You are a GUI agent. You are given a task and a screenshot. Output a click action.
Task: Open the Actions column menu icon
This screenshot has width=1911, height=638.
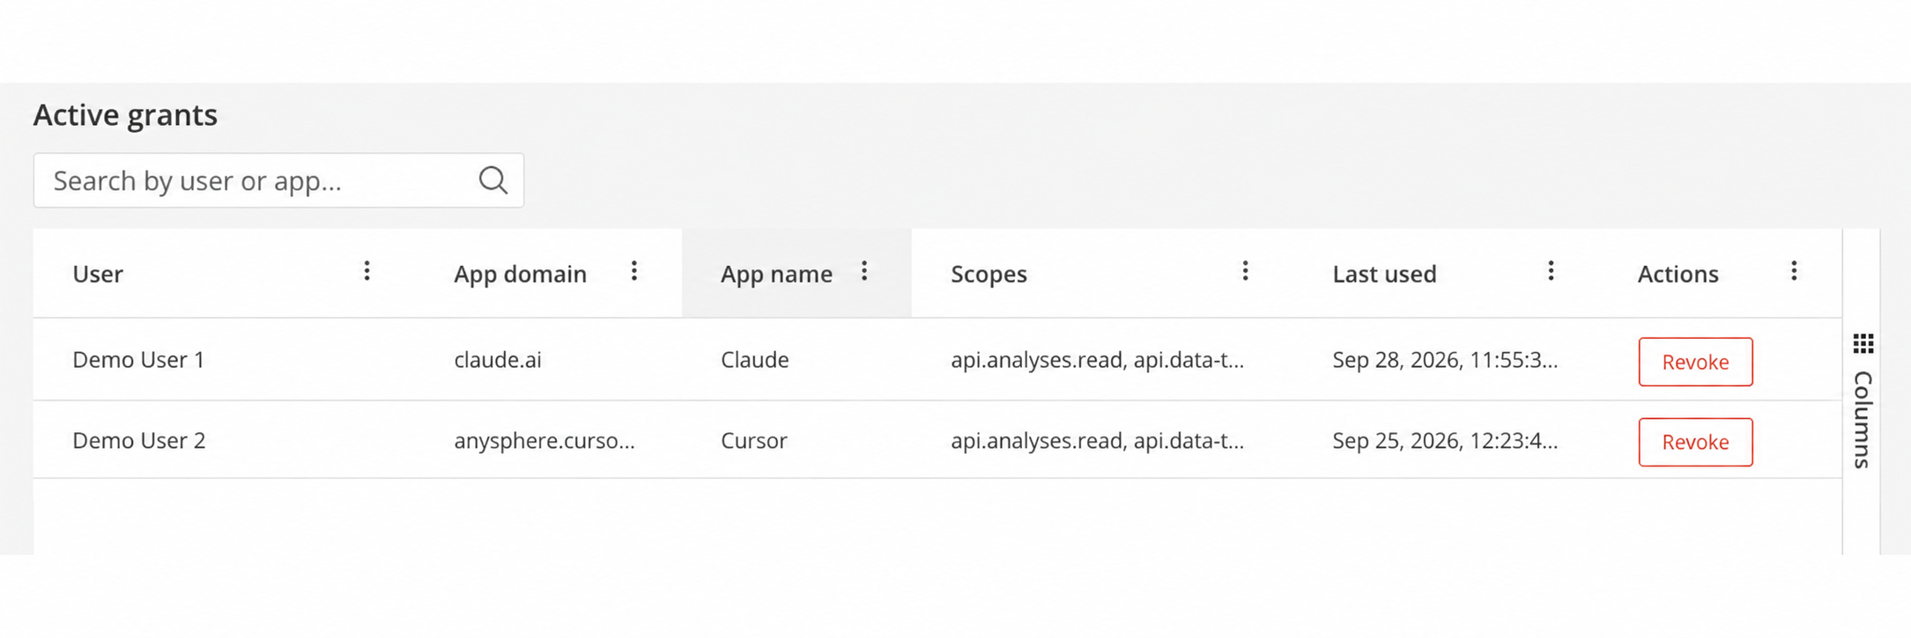[x=1794, y=271]
